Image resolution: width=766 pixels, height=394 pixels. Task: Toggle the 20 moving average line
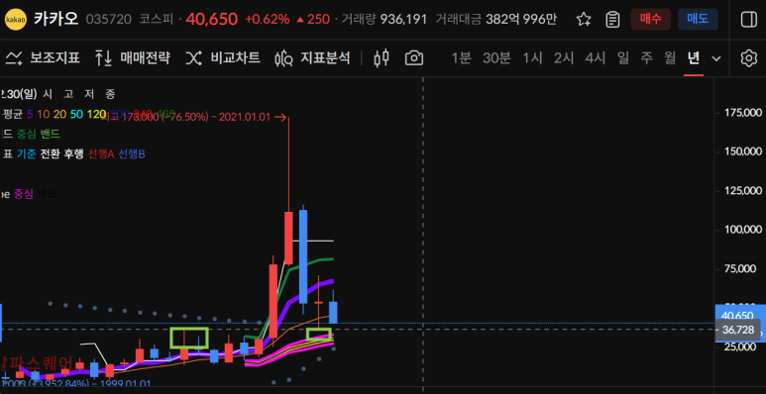(x=59, y=114)
